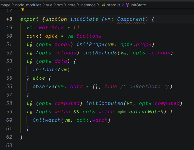The height and width of the screenshot is (150, 194).
Task: Select the core folder in breadcrumb
Action: 72,5
